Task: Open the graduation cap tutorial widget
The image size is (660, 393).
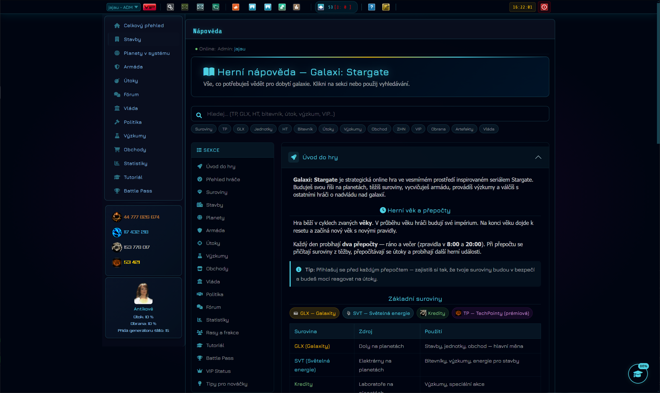Action: 638,374
